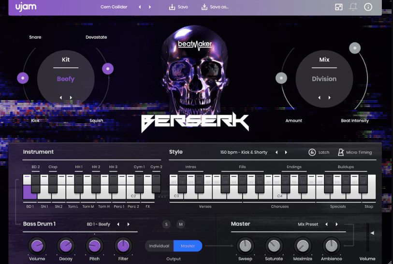
Task: Click the Perc 2 instrument label
Action: [x=133, y=206]
